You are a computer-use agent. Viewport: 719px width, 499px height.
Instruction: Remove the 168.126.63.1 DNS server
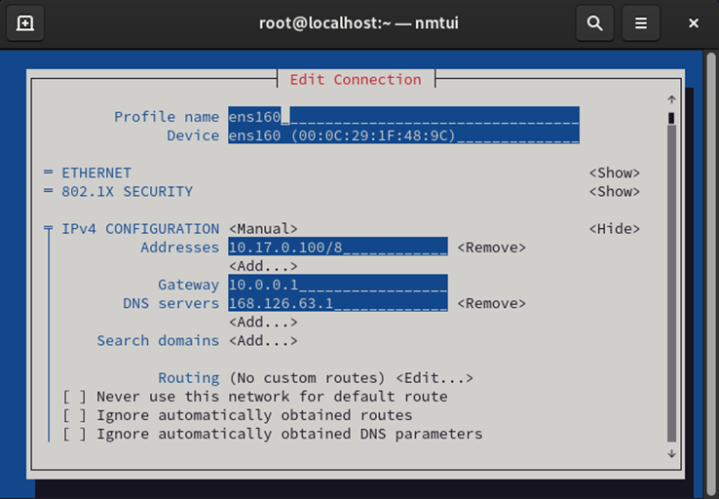click(492, 304)
